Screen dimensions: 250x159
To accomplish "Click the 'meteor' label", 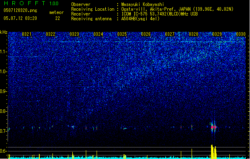I will [x=56, y=12].
